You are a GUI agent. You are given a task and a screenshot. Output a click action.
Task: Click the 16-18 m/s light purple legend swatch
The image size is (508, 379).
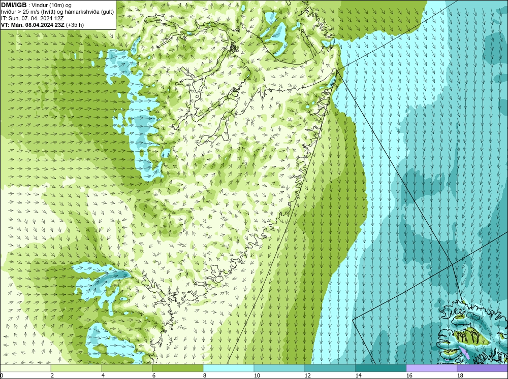click(x=431, y=368)
